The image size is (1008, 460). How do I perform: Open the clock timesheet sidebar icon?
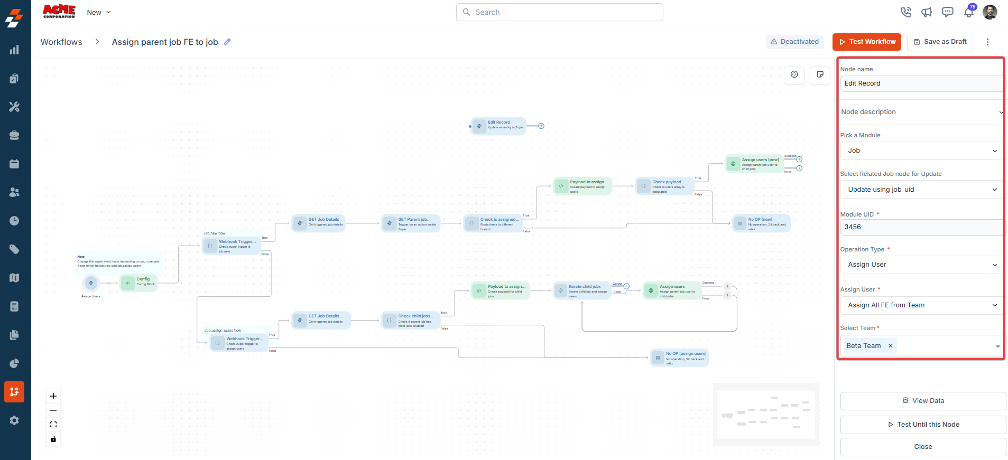[14, 221]
